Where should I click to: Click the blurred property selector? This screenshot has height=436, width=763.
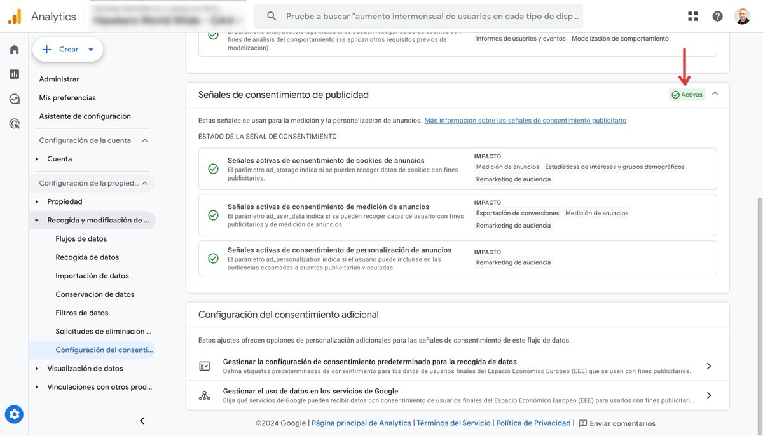pyautogui.click(x=167, y=17)
